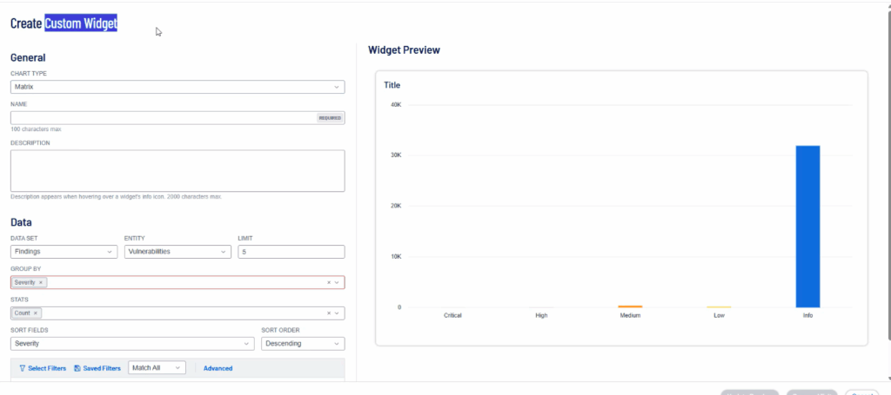This screenshot has width=891, height=395.
Task: Remove the Count tag from Stats
Action: (x=36, y=313)
